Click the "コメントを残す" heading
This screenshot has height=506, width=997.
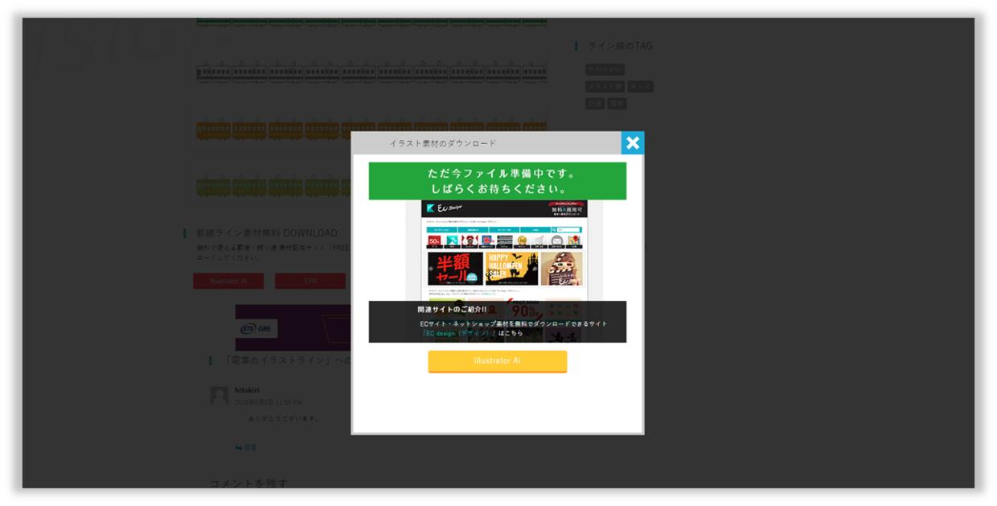coord(248,483)
